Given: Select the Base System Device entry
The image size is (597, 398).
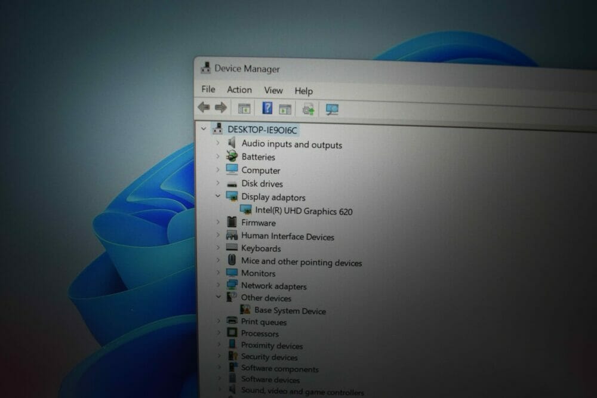Looking at the screenshot, I should (x=290, y=310).
